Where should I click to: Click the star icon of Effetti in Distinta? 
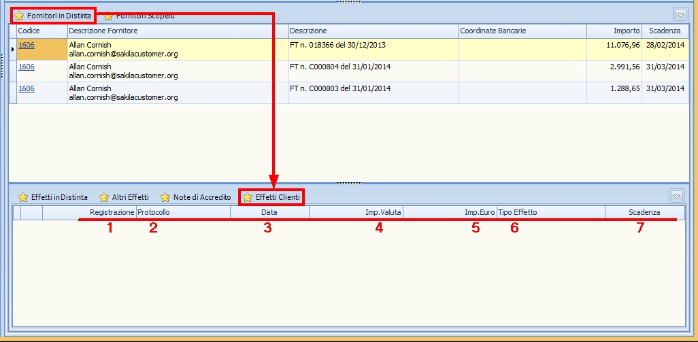pos(22,197)
